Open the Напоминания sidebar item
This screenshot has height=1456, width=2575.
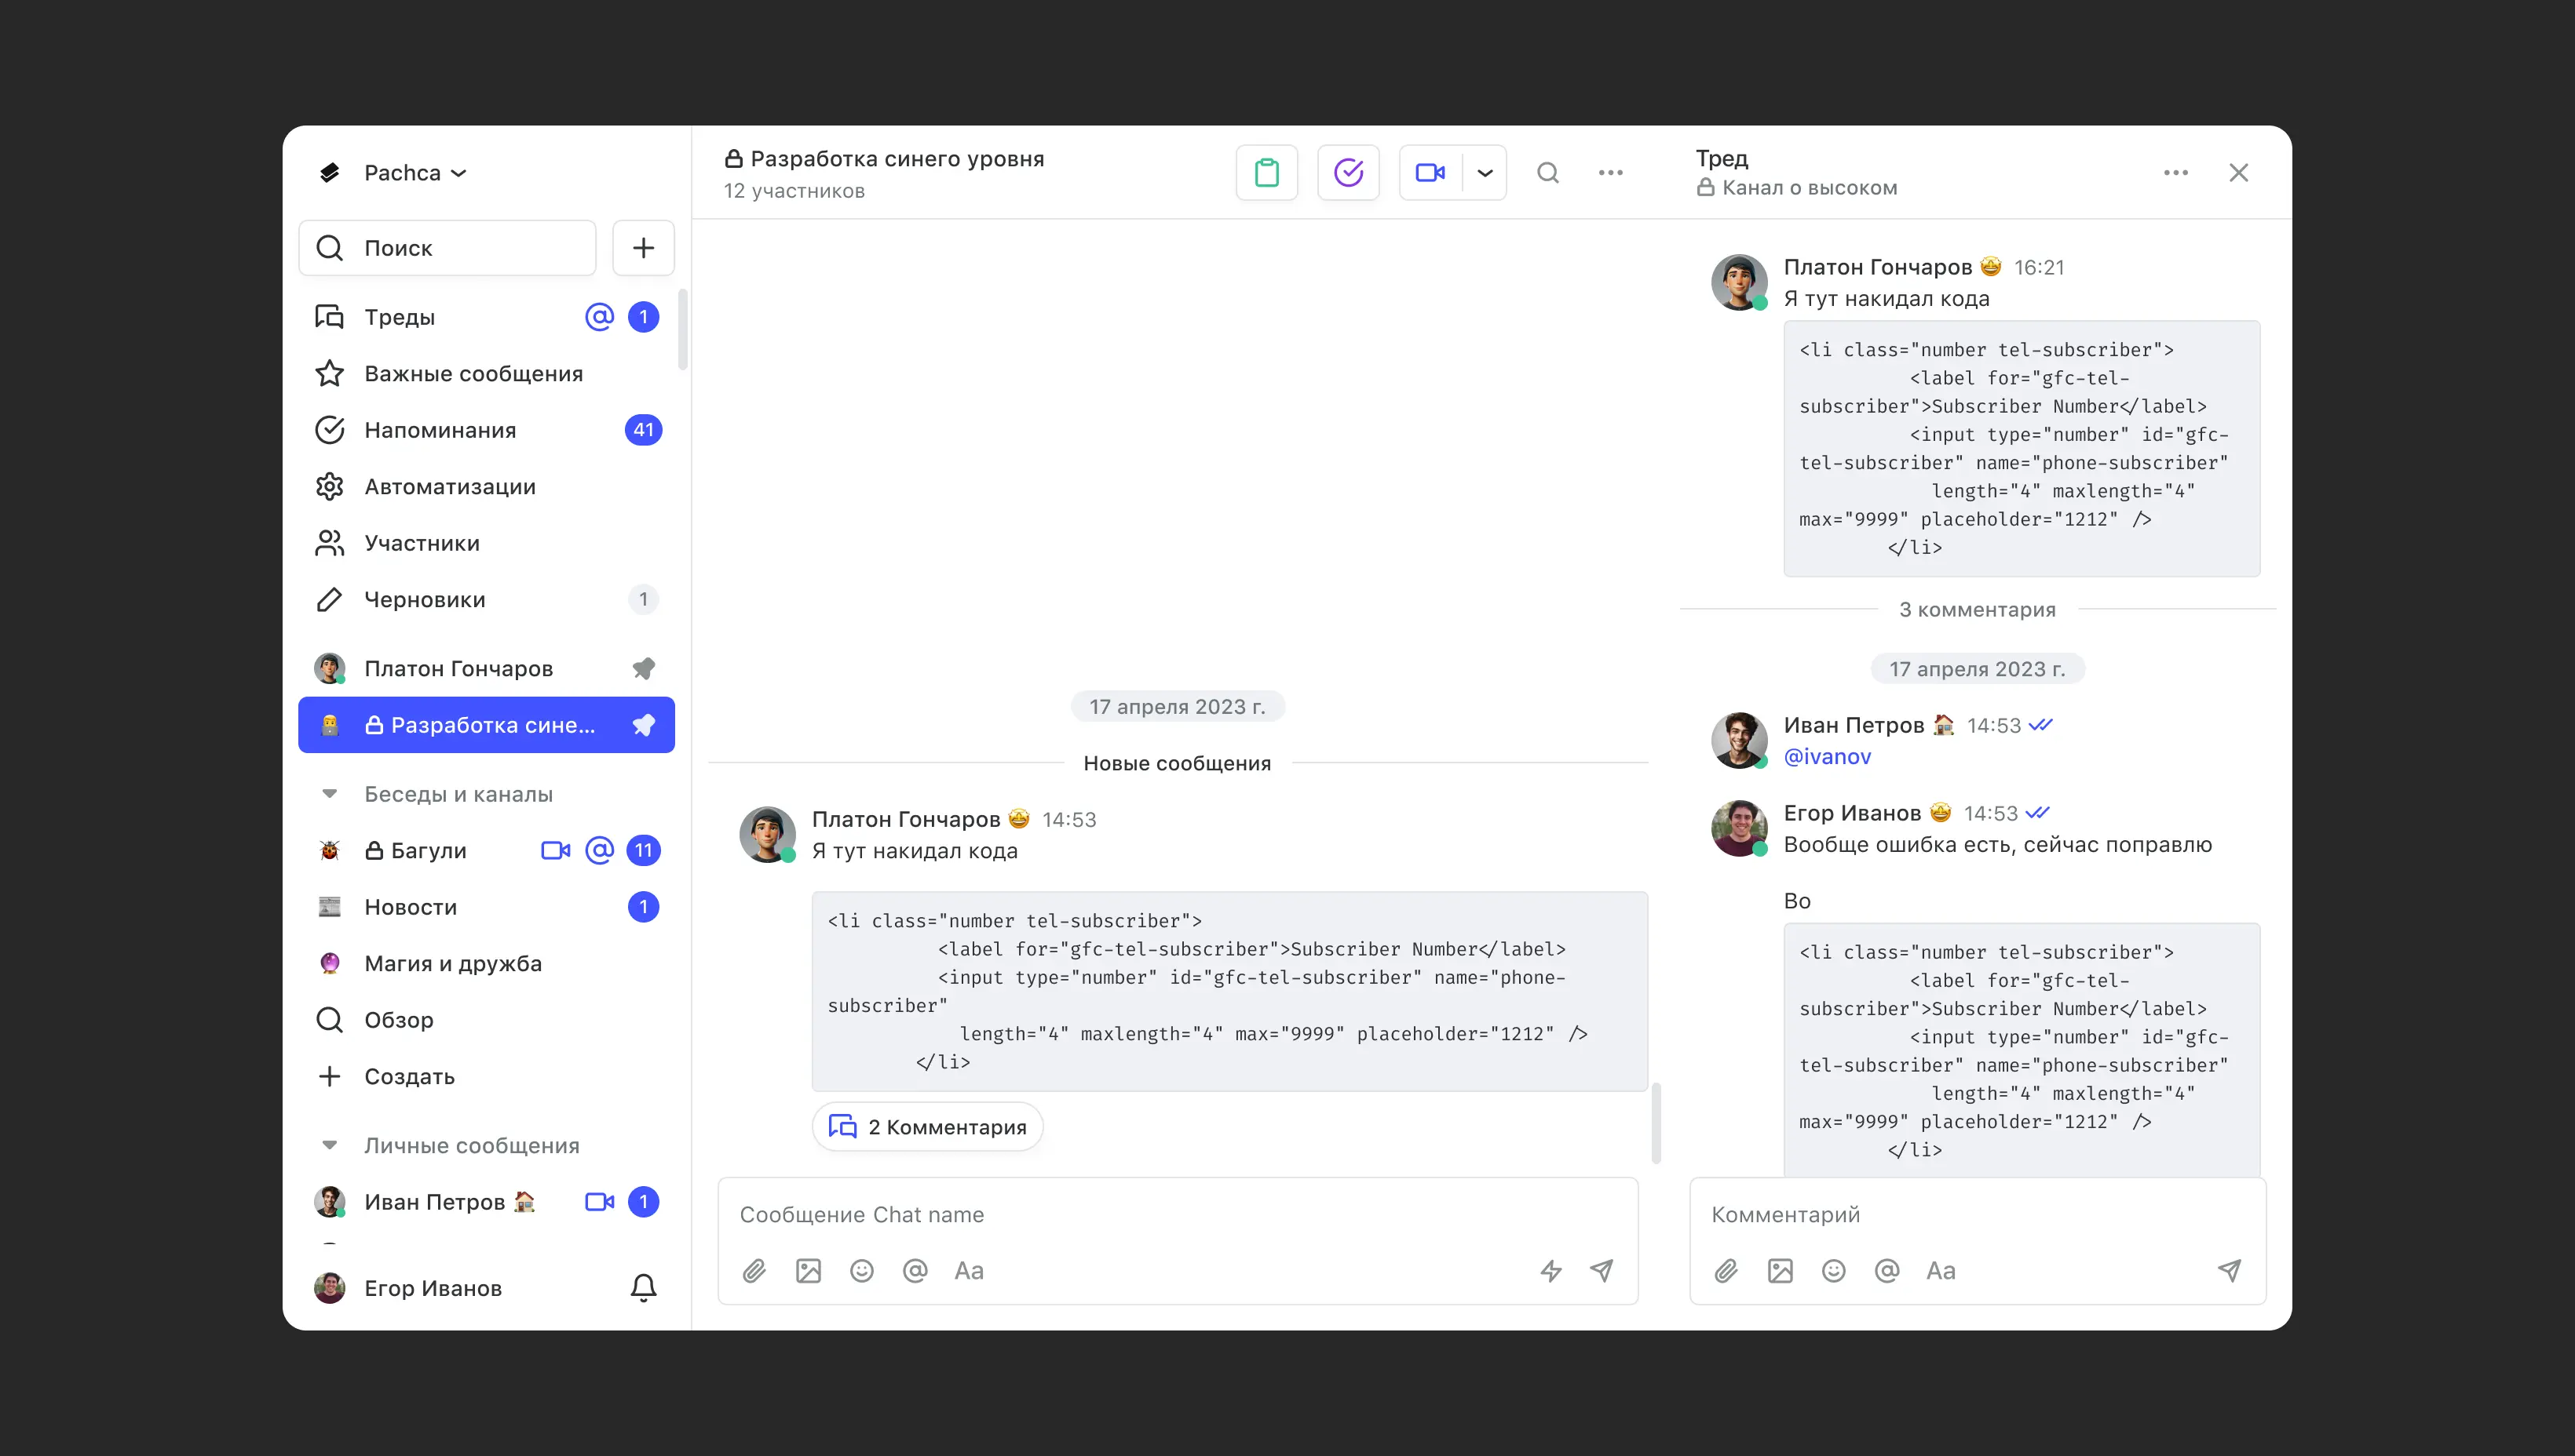tap(440, 430)
